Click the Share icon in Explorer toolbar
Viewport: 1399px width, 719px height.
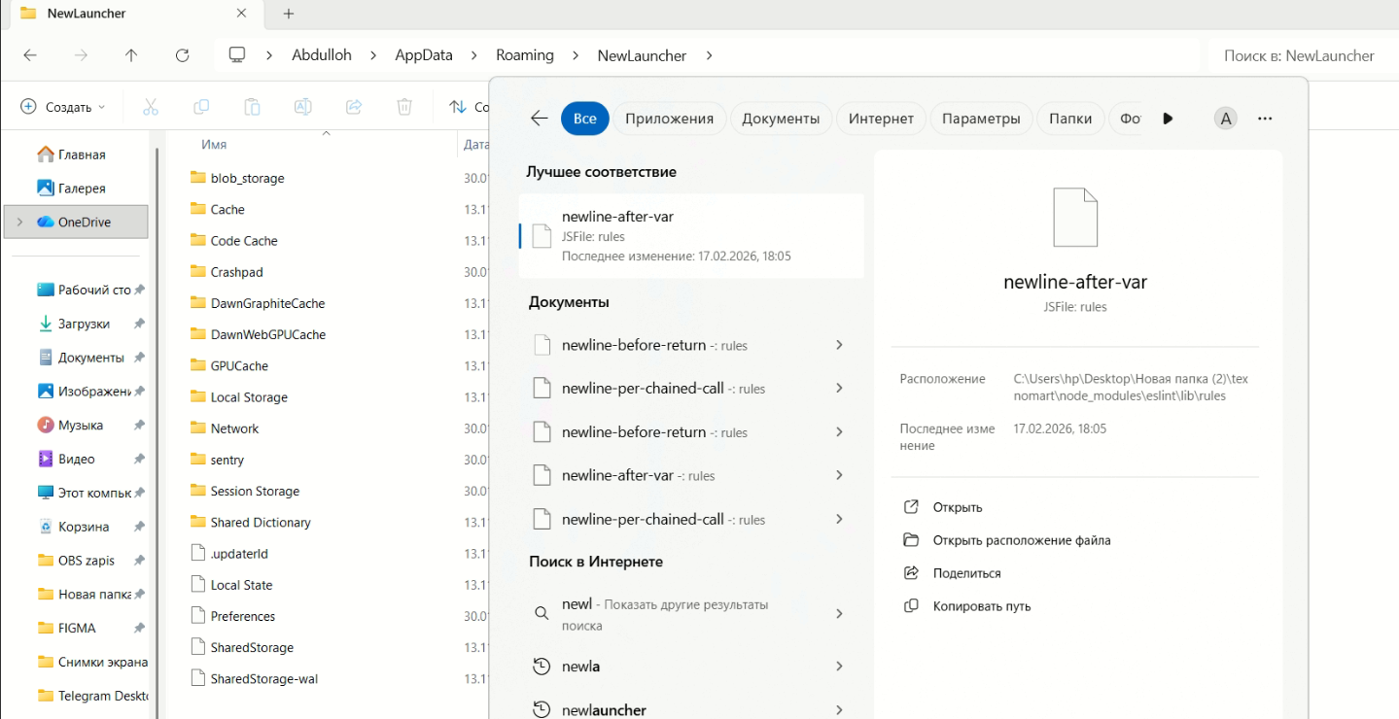(354, 107)
